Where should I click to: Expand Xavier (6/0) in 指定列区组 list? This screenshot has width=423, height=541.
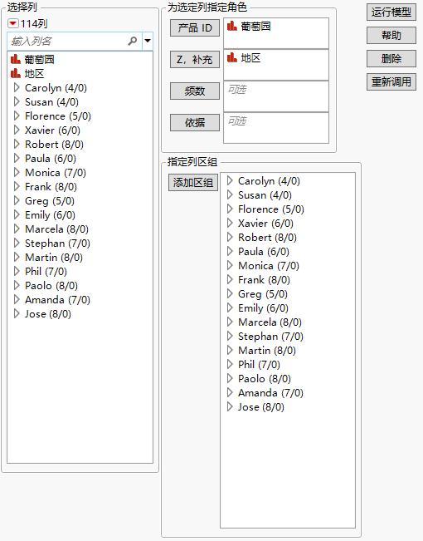coord(230,224)
